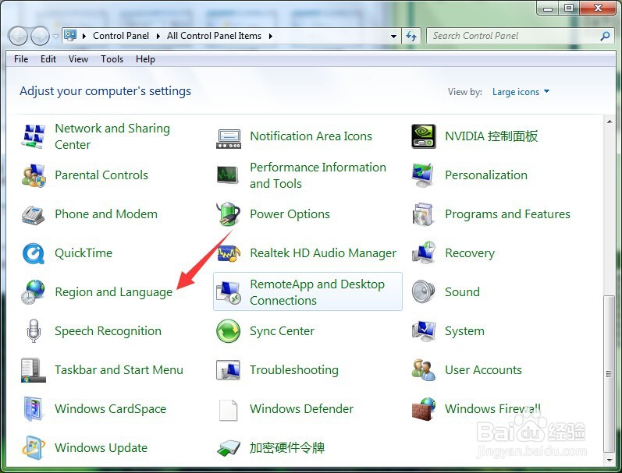Image resolution: width=622 pixels, height=473 pixels.
Task: Click the Sync Center link text
Action: point(282,331)
